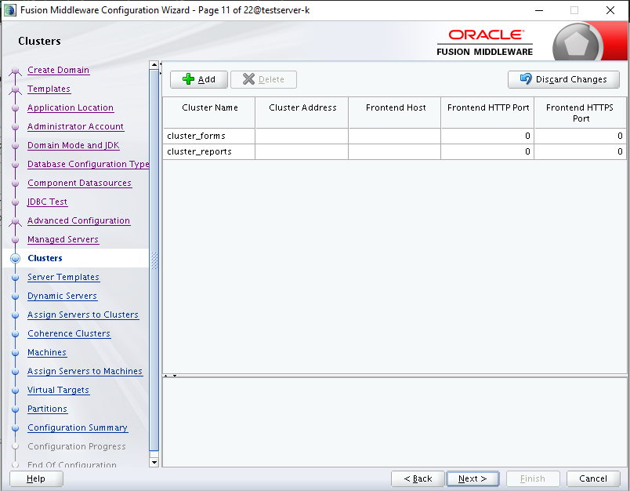Click the split pane collapse arrows above message area
This screenshot has width=630, height=491.
click(x=170, y=376)
